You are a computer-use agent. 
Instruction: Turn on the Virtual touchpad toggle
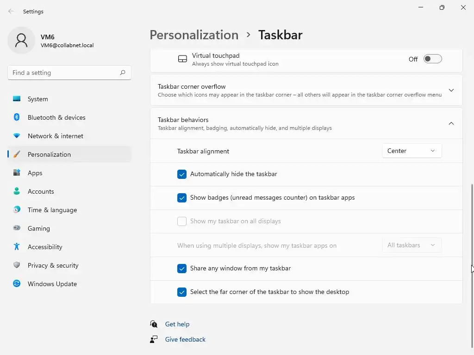(x=432, y=59)
